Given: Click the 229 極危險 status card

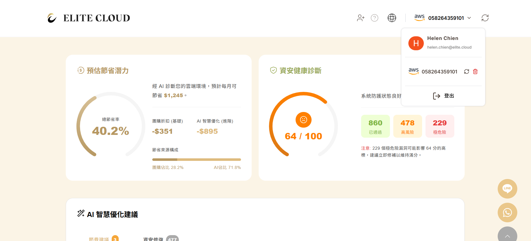Looking at the screenshot, I should click(x=439, y=126).
